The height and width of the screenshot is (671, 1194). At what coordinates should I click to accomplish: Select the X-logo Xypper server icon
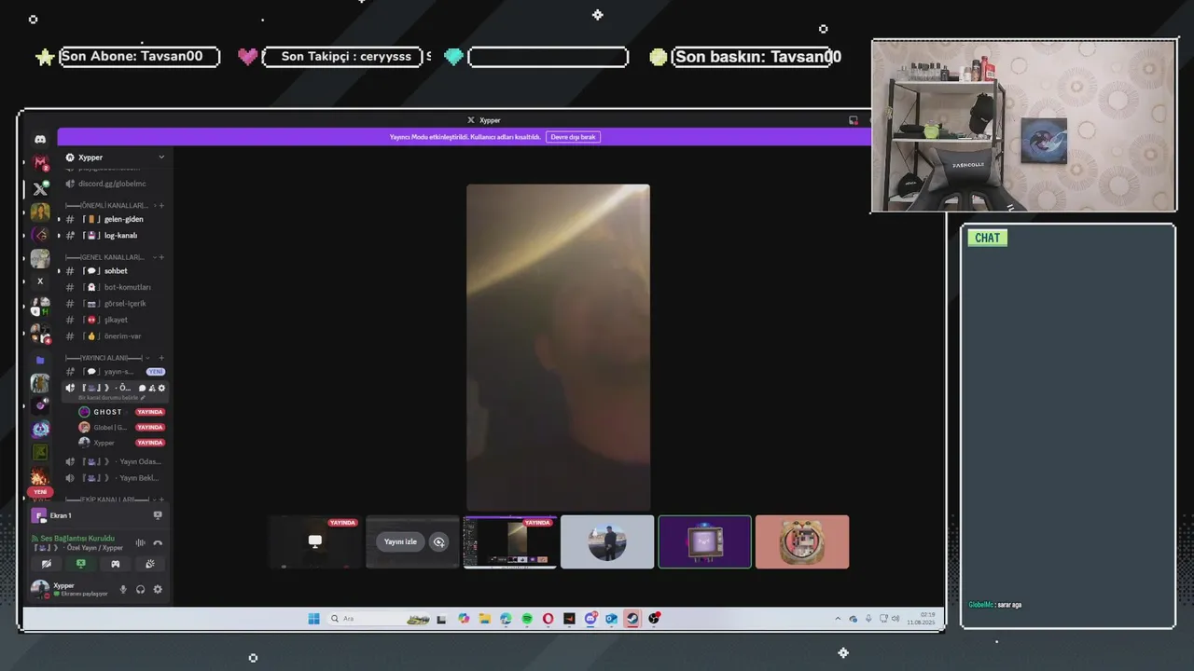[x=40, y=188]
